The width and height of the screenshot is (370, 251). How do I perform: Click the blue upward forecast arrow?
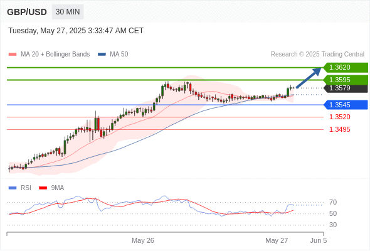(x=309, y=78)
